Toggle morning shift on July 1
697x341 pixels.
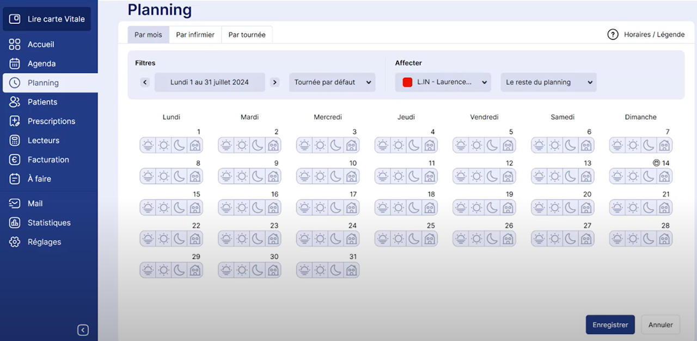tap(148, 145)
